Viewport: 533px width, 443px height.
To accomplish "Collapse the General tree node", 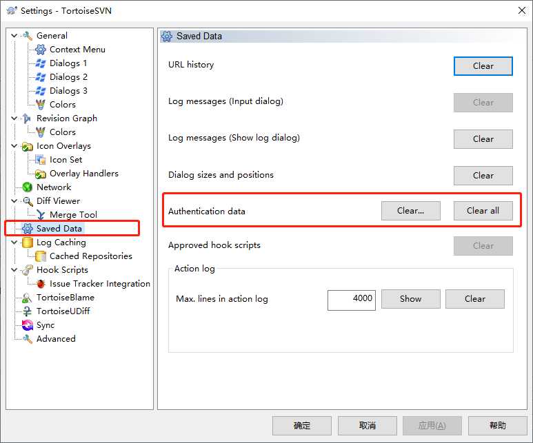I will point(14,36).
